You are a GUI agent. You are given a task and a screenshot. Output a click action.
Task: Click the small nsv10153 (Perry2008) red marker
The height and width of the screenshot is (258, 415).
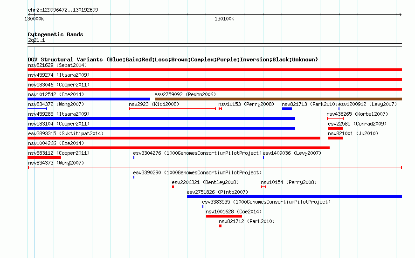coord(220,109)
